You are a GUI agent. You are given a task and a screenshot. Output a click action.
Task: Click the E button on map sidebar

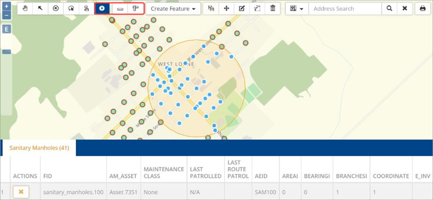(x=6, y=29)
